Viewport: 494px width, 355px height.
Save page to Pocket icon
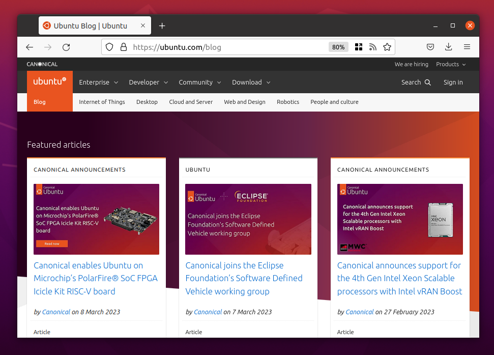pyautogui.click(x=430, y=47)
